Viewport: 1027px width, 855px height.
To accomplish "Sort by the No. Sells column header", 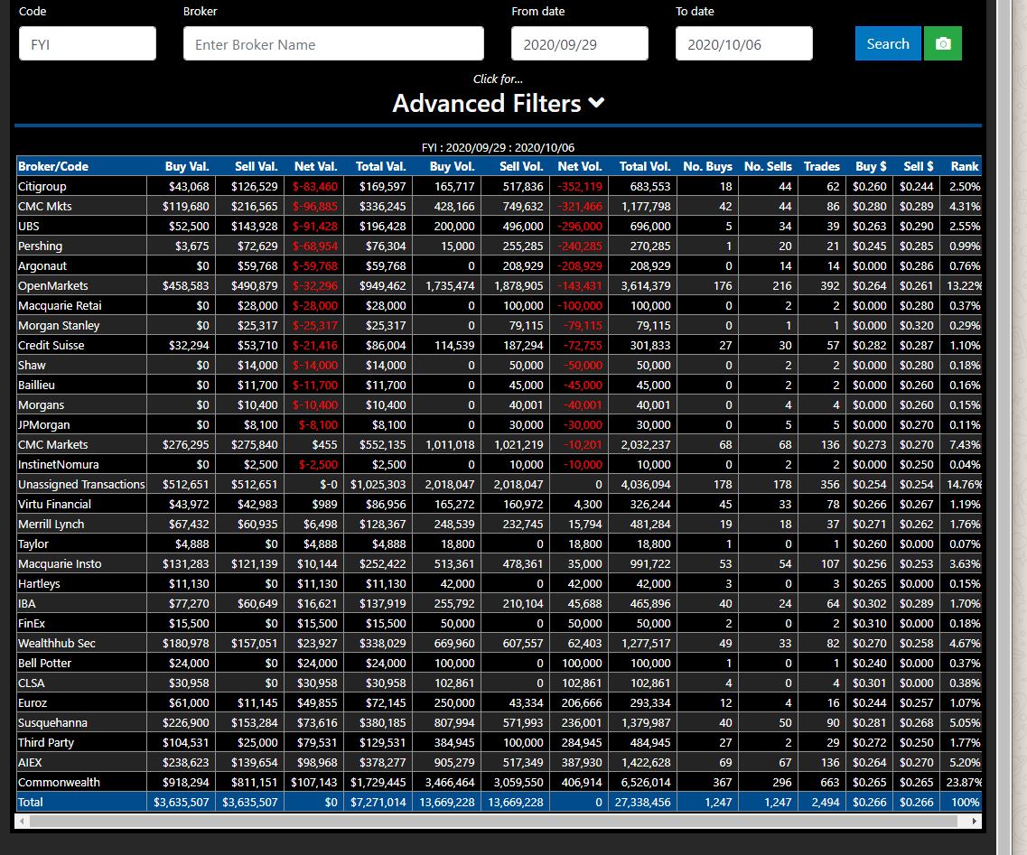I will pyautogui.click(x=768, y=166).
